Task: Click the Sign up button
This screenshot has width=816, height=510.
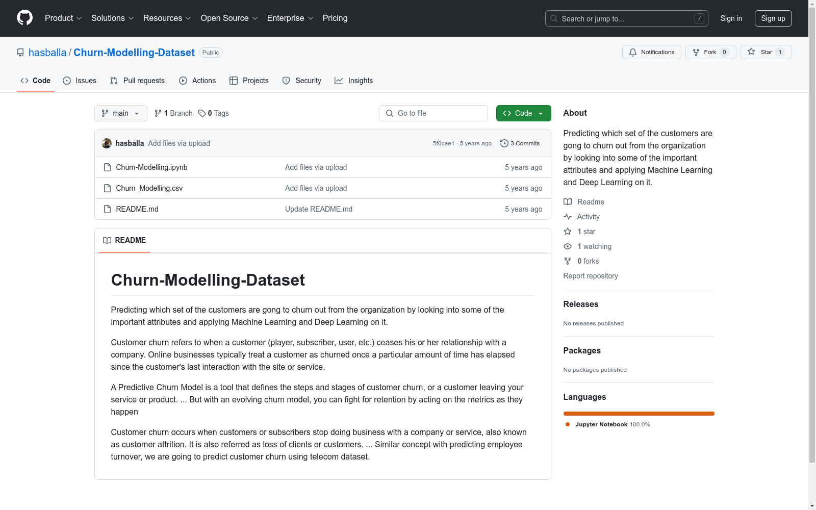Action: coord(773,18)
